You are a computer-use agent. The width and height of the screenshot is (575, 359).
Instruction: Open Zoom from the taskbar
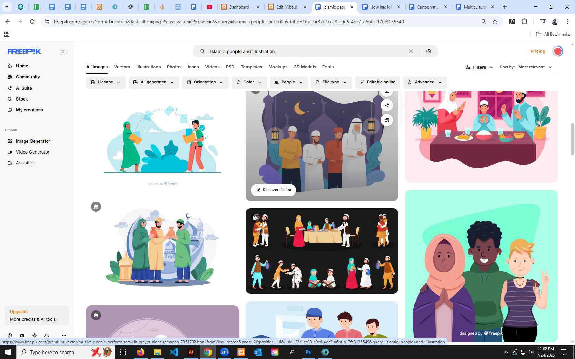click(225, 352)
